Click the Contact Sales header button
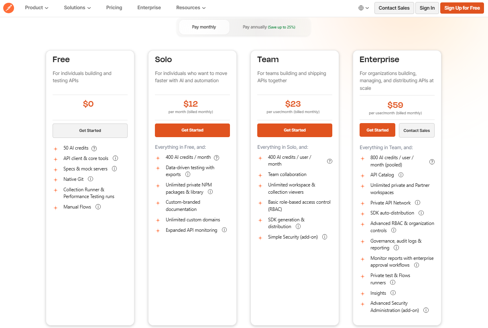Screen dimensions: 488x328 [x=394, y=8]
